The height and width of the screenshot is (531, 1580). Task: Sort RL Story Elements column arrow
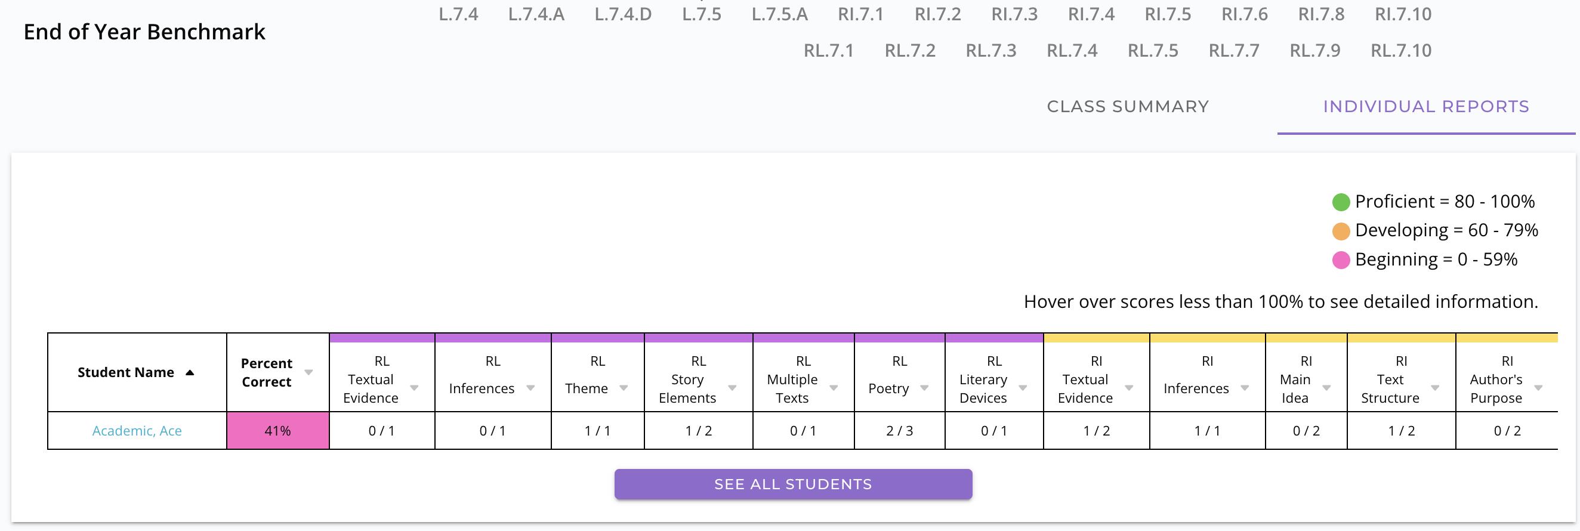[x=732, y=388]
